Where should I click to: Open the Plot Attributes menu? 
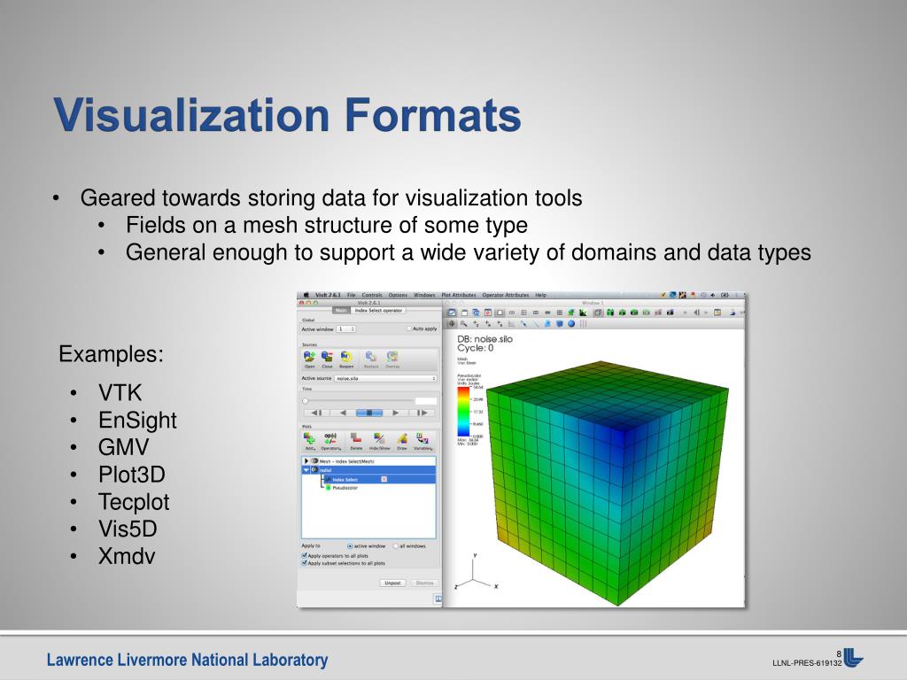(458, 295)
